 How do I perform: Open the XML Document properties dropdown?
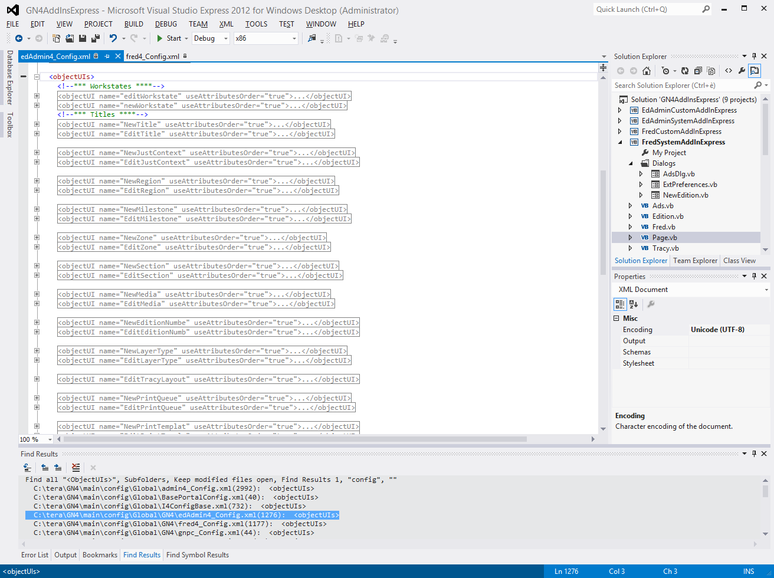766,290
